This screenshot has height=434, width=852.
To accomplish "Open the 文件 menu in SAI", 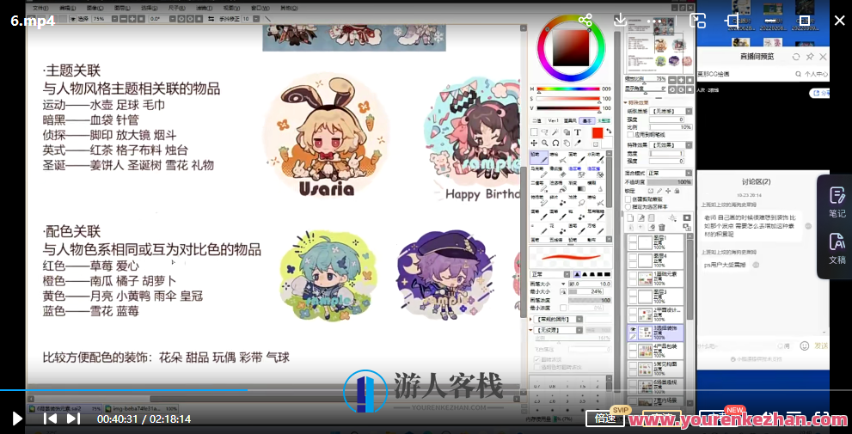I will [x=40, y=7].
